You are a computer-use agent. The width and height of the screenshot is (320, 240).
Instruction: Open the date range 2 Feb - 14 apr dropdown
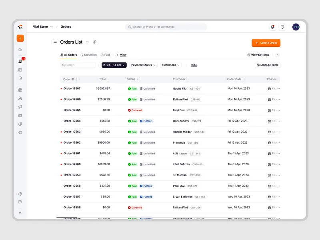pos(114,65)
